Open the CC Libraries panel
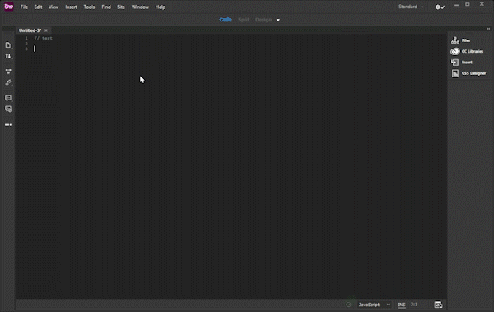This screenshot has width=494, height=312. point(467,51)
